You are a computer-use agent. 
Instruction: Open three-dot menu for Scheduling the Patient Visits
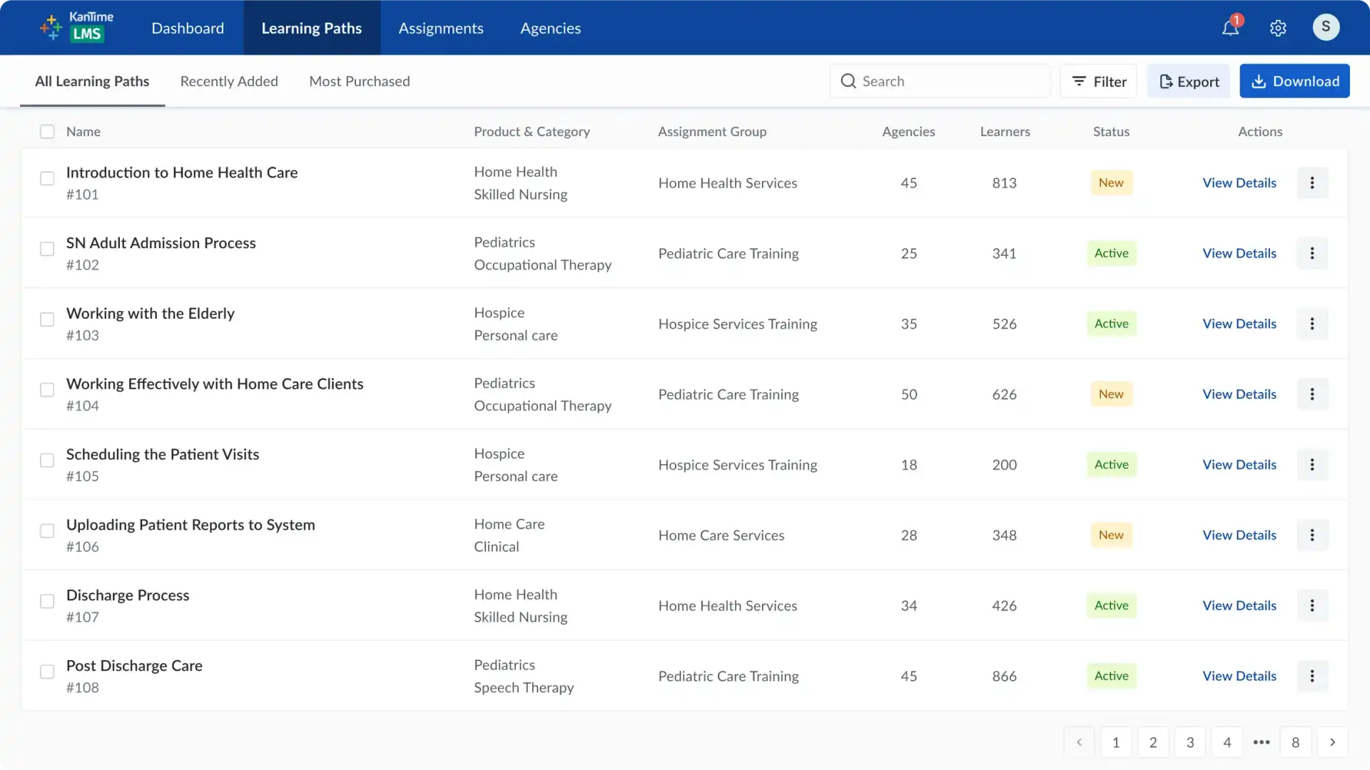click(1311, 465)
